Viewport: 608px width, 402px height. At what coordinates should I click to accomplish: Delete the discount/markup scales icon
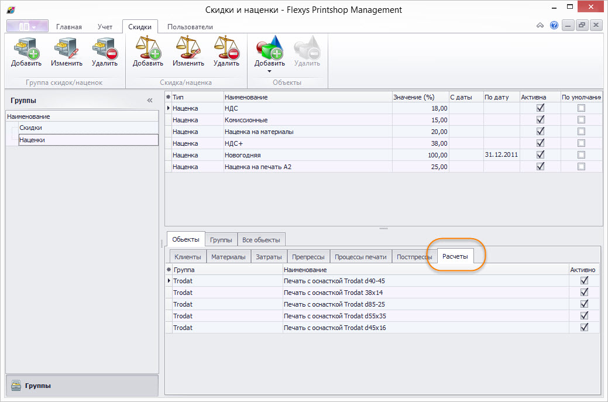[226, 47]
